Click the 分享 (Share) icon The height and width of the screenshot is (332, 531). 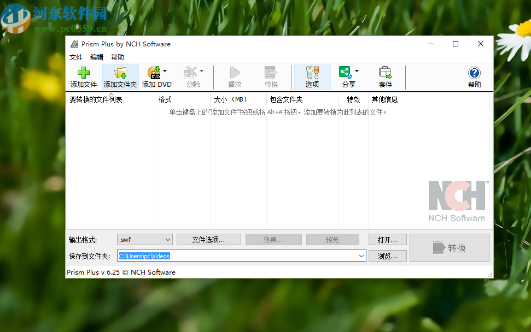coord(345,76)
